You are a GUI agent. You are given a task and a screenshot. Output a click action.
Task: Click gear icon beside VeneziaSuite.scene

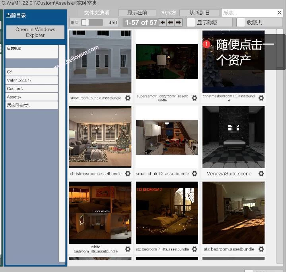pos(261,173)
